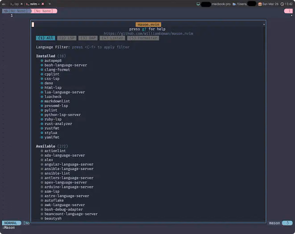Select the grey [No Name] buffer tab
Image resolution: width=295 pixels, height=234 pixels.
click(x=16, y=11)
